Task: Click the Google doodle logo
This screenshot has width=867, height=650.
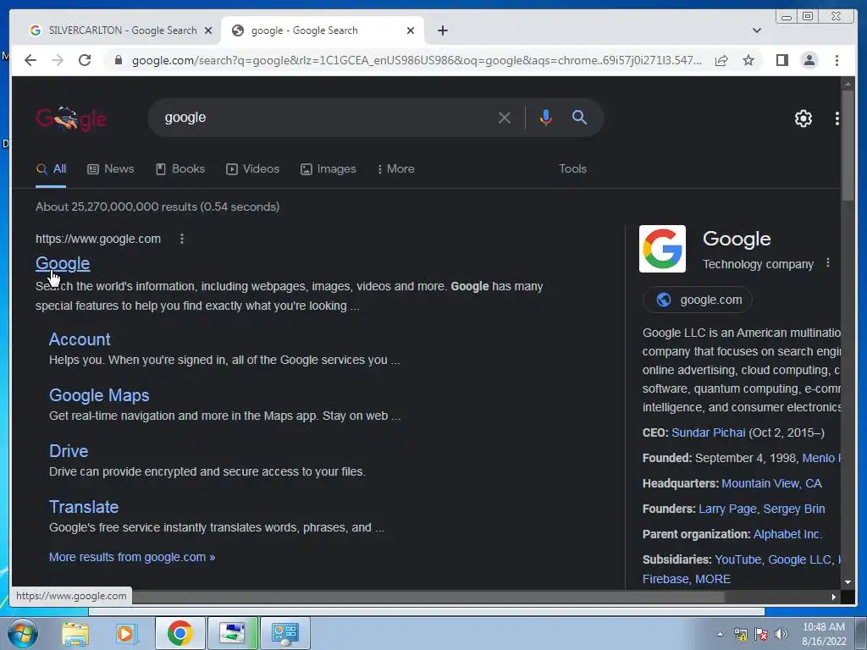Action: 71,118
